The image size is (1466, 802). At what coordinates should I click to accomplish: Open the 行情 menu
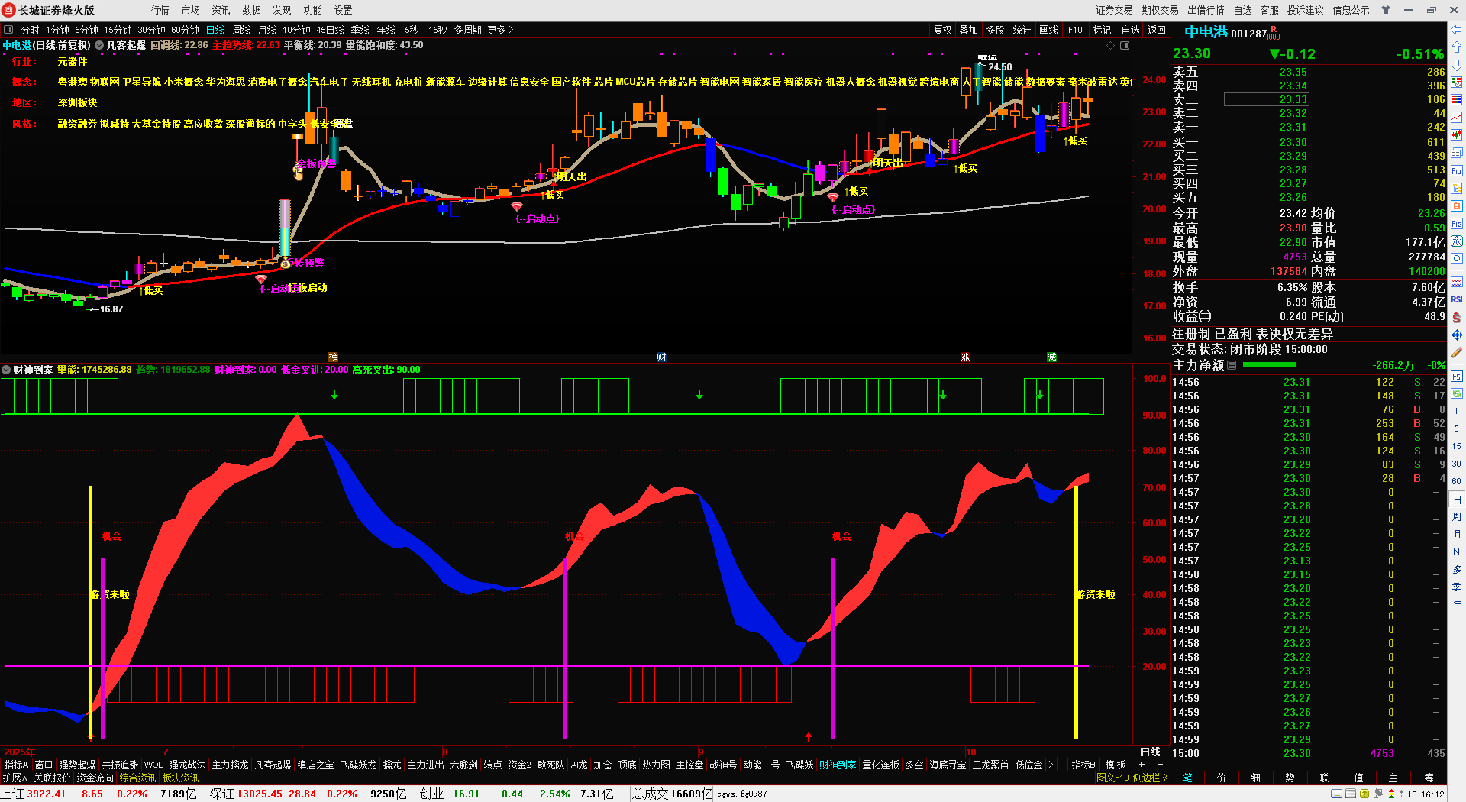160,10
